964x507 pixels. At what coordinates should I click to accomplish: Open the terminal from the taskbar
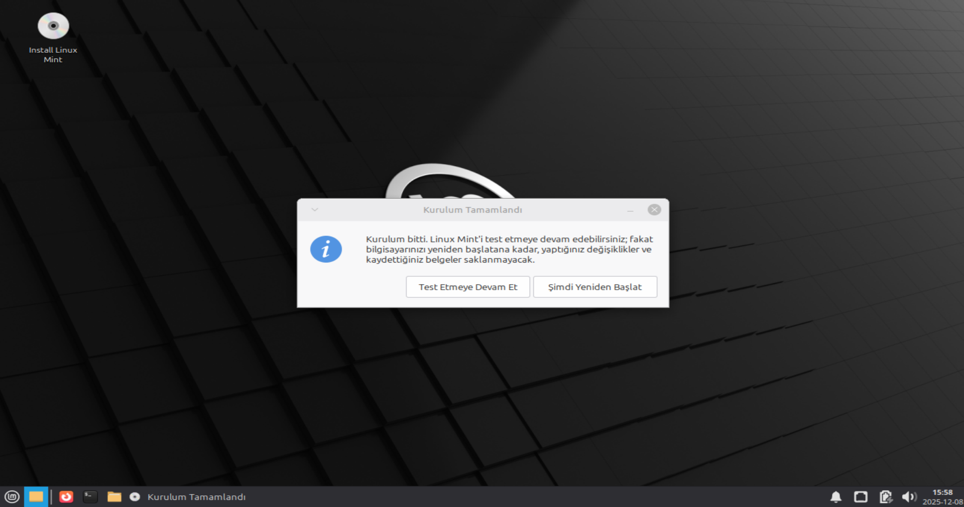90,497
